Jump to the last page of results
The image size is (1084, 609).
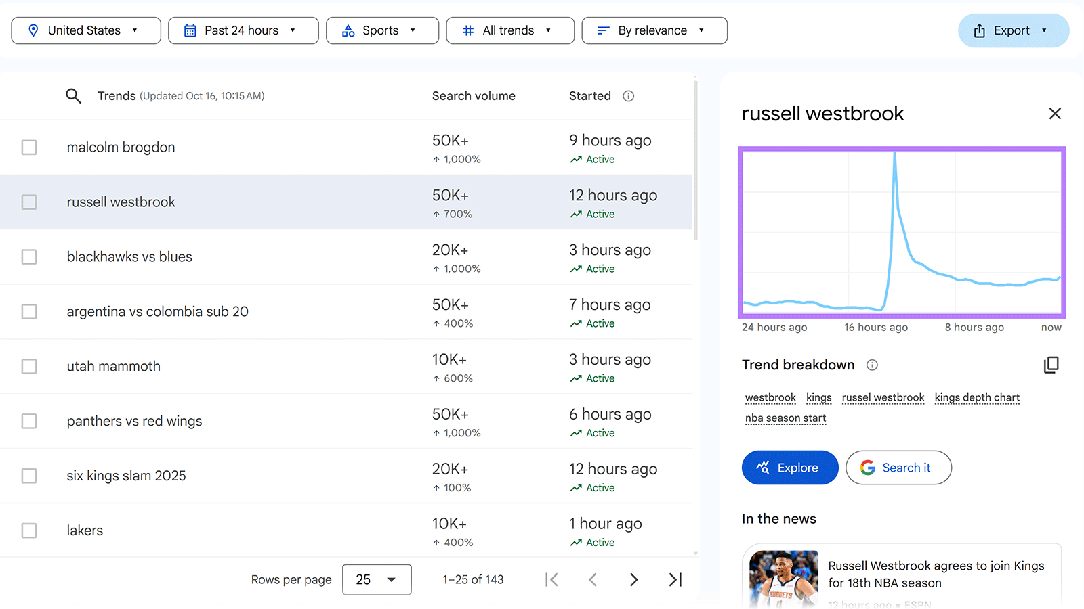[x=674, y=579]
